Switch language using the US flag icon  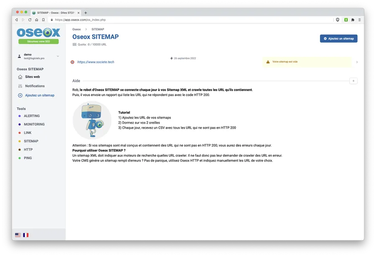pyautogui.click(x=18, y=235)
